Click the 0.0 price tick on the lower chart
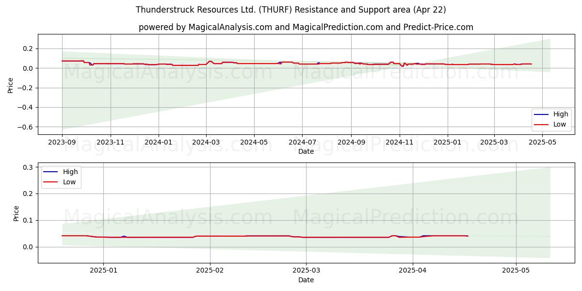The height and width of the screenshot is (291, 582). pos(27,247)
